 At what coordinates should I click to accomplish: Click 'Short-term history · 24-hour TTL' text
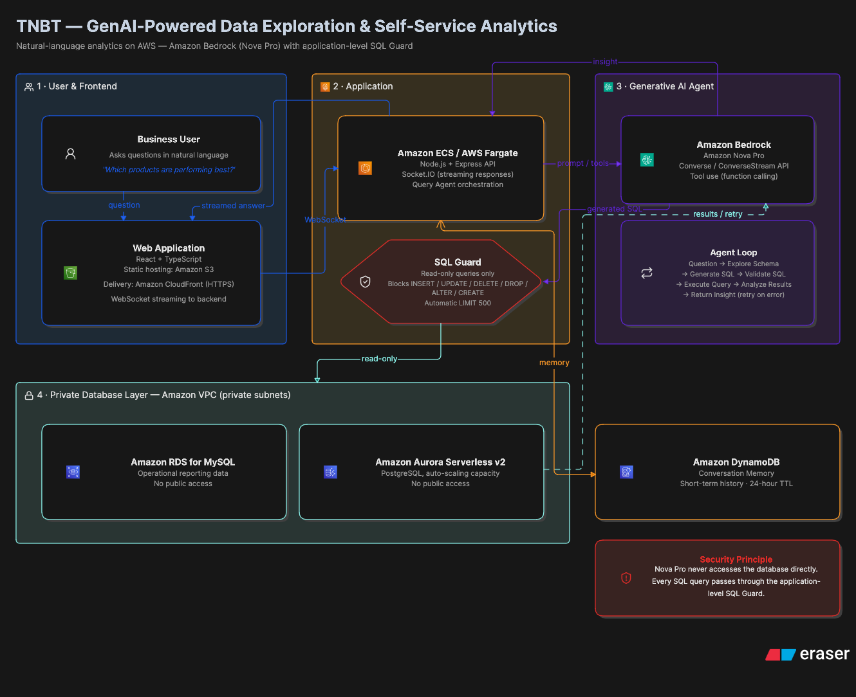pyautogui.click(x=736, y=484)
